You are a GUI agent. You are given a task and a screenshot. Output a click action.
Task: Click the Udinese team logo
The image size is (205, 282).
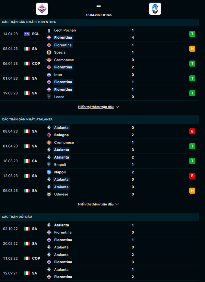49,195
